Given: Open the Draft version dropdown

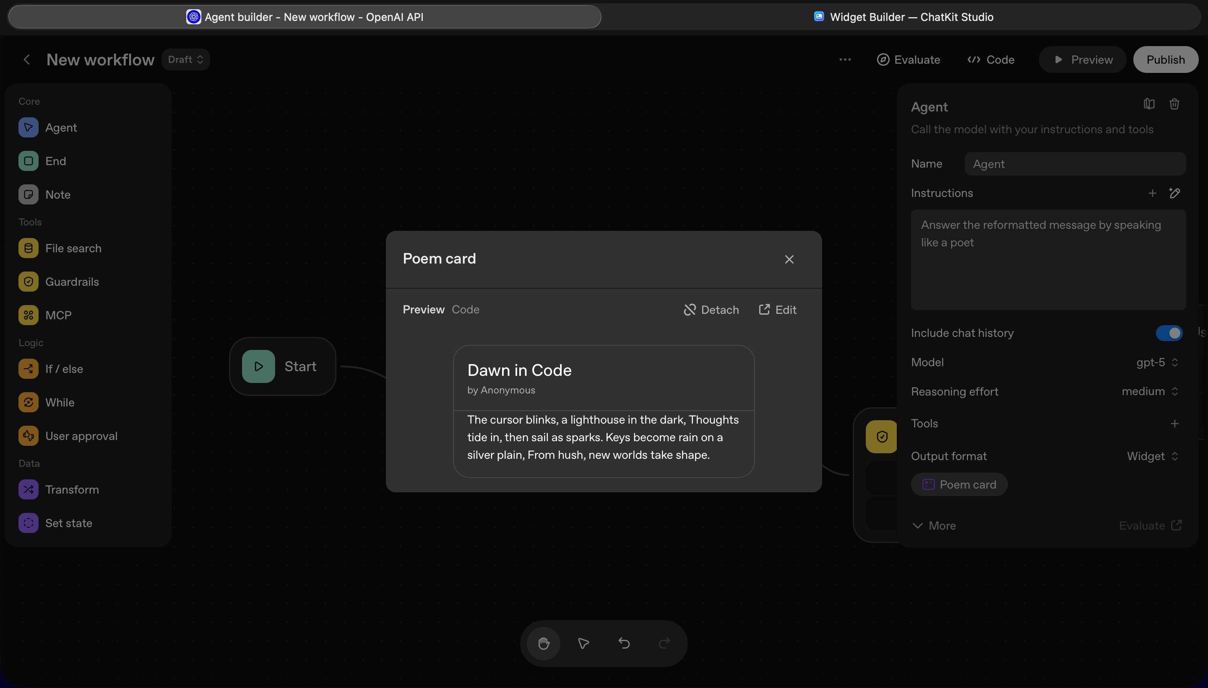Looking at the screenshot, I should (x=186, y=59).
